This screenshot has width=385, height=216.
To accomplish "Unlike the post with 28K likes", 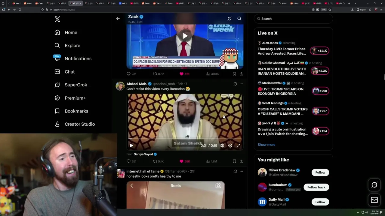I will pos(185,161).
